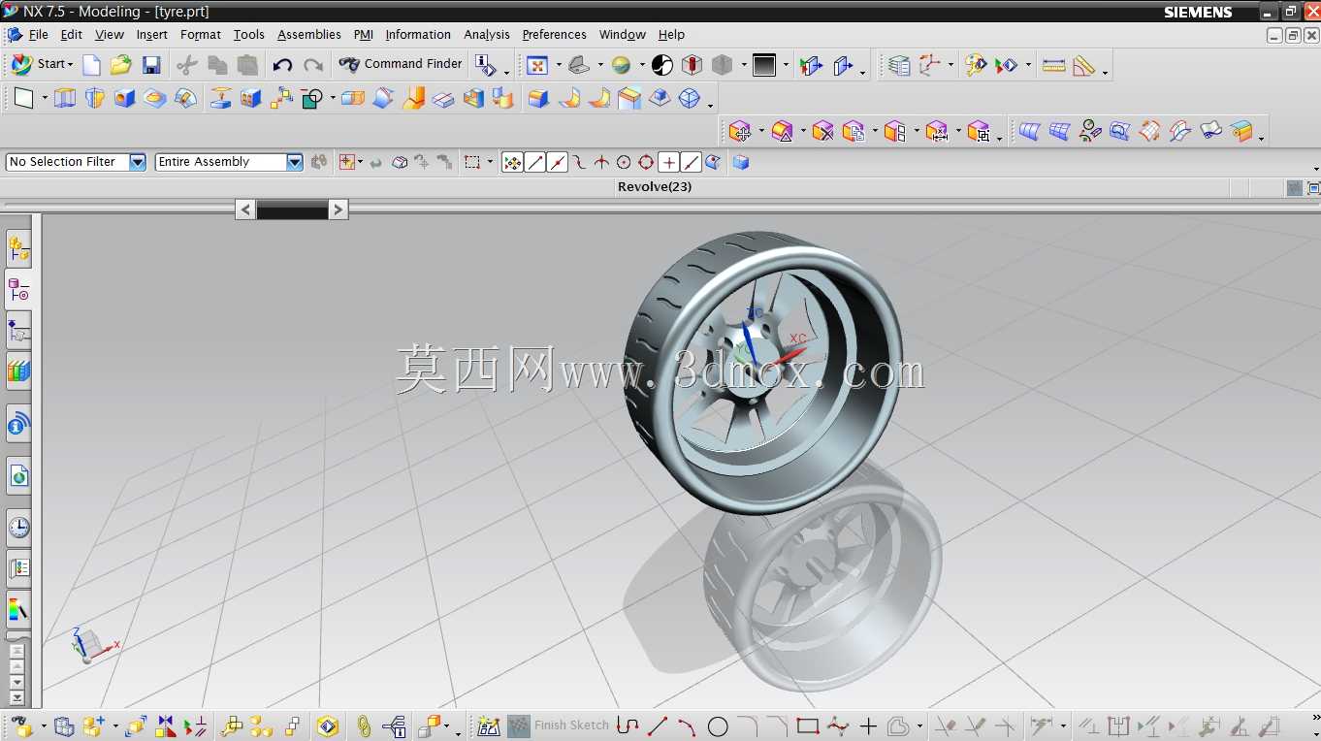Open the Insert menu

(x=152, y=34)
